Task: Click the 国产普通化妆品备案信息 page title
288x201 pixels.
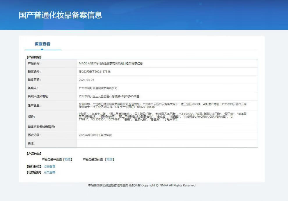Action: 60,15
